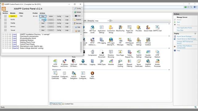Screen dimensions: 198x111
Task: Open FTP Logon Attempt Restrictions icon
Action: pos(111,42)
